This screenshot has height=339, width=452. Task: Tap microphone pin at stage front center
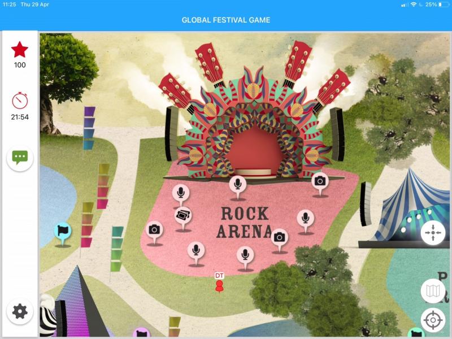point(237,186)
